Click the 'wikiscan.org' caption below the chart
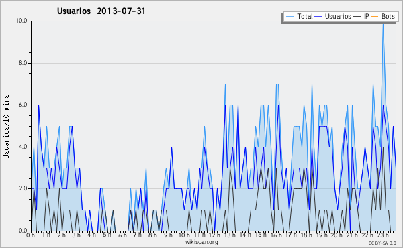This screenshot has width=403, height=248. point(201,242)
